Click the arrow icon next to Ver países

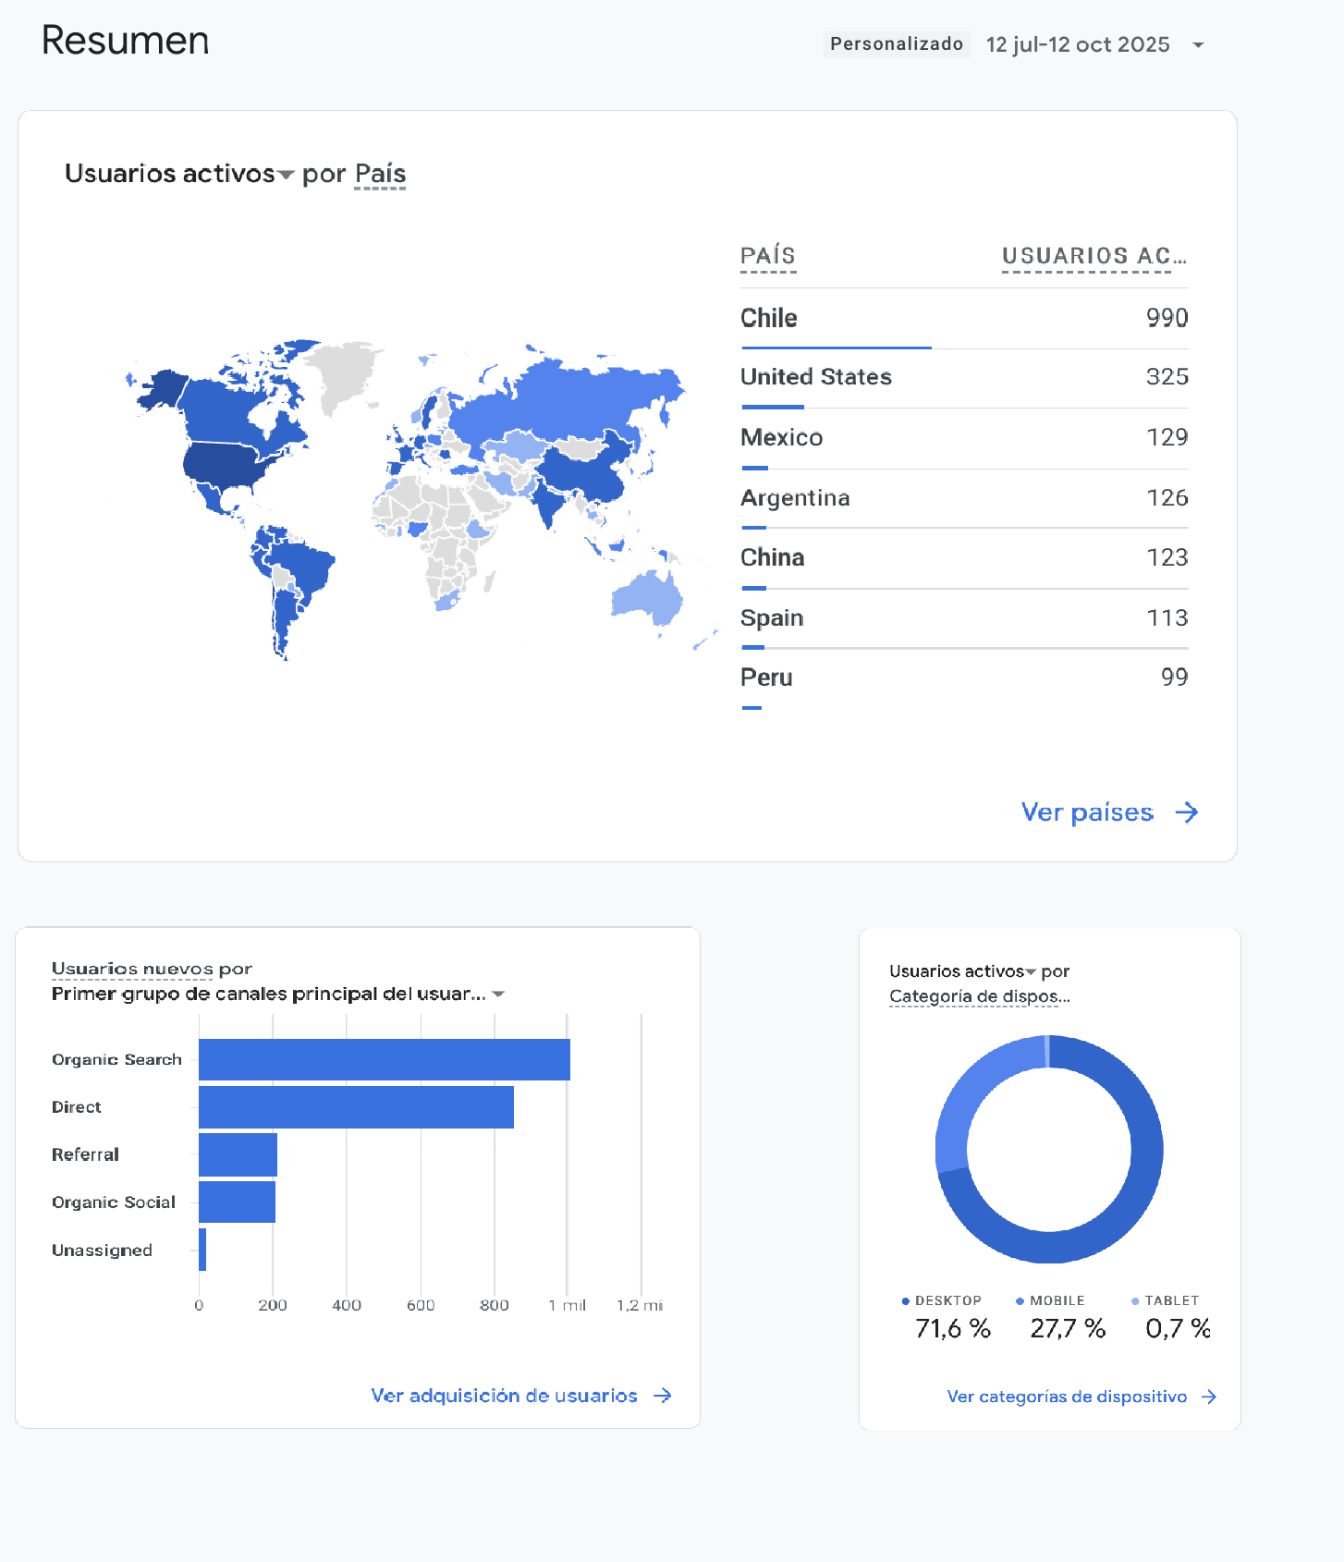1187,812
